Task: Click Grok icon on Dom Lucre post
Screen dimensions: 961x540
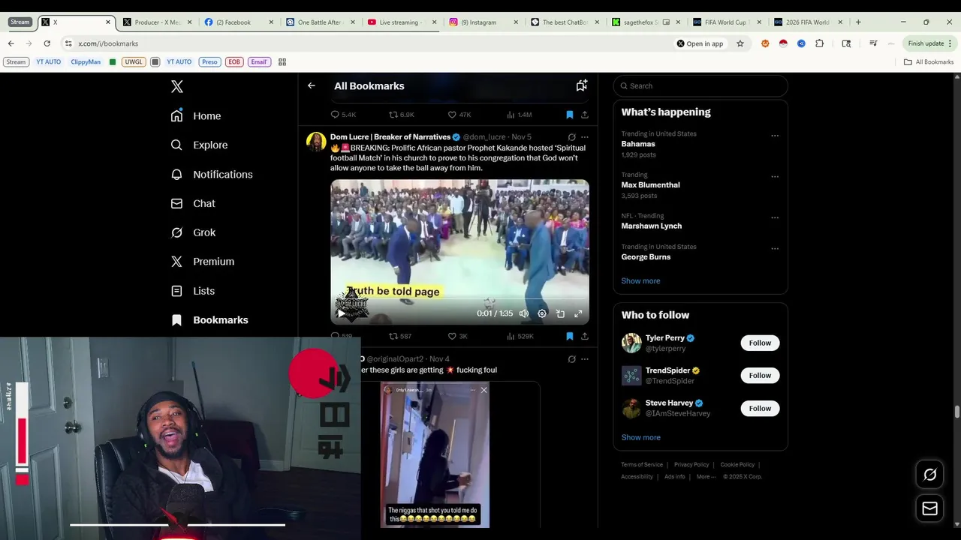Action: coord(571,137)
